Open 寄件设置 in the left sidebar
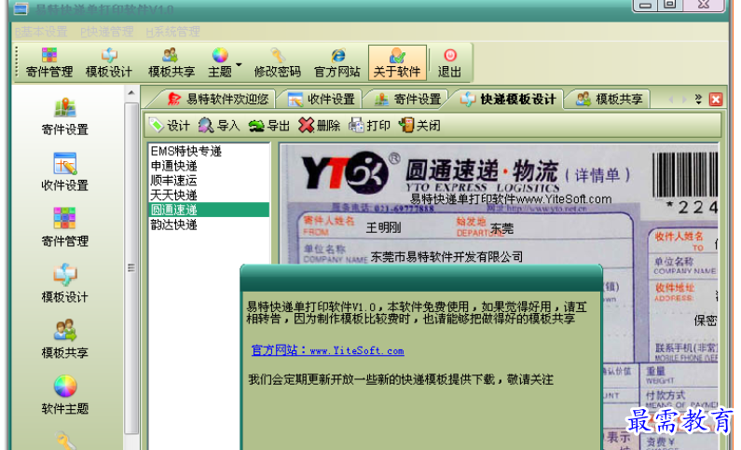741x450 pixels. (x=64, y=116)
